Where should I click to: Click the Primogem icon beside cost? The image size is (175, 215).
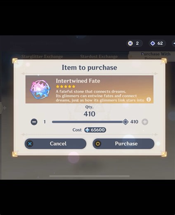87,130
